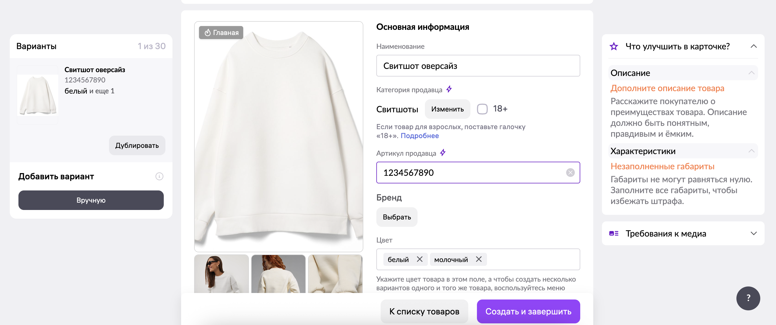Image resolution: width=776 pixels, height=325 pixels.
Task: Click the star icon in improvement panel
Action: pyautogui.click(x=614, y=46)
